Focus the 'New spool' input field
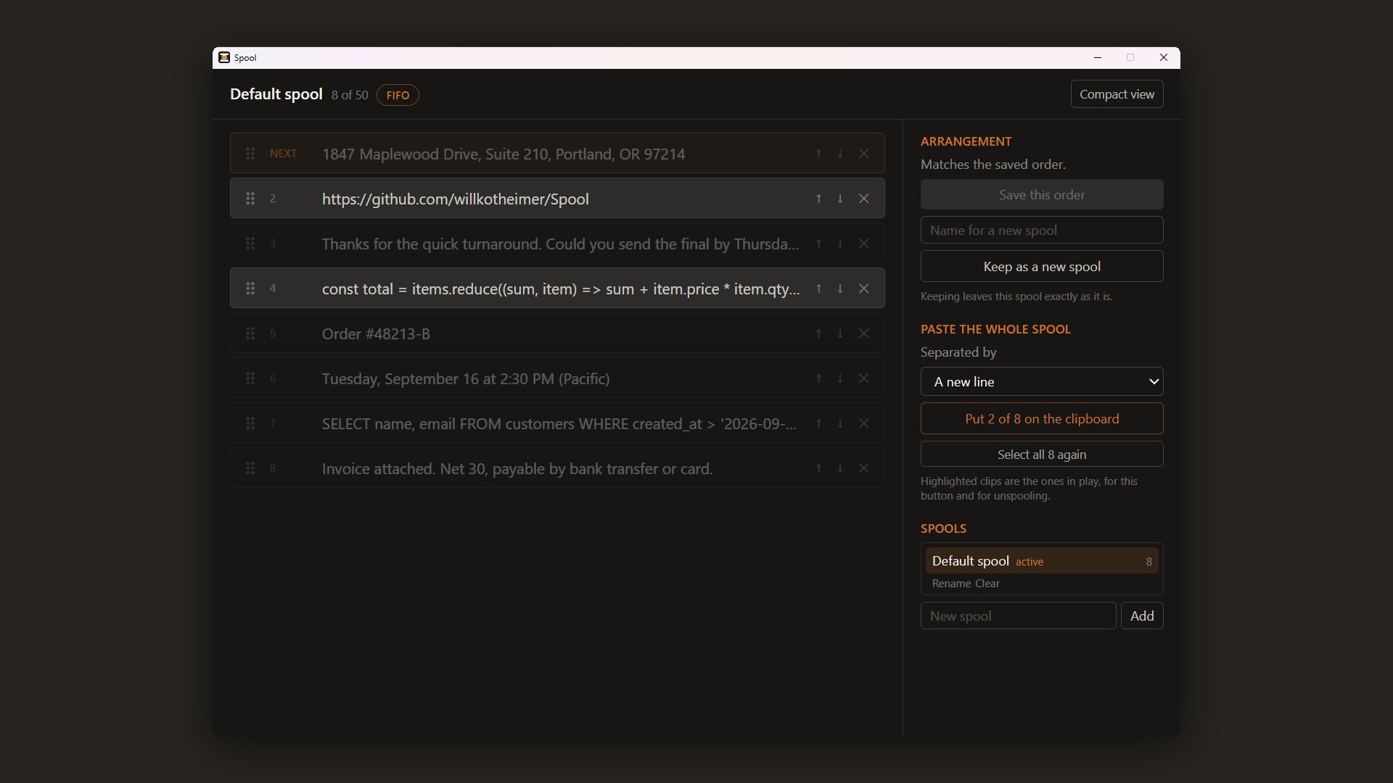Viewport: 1393px width, 783px height. coord(1018,616)
